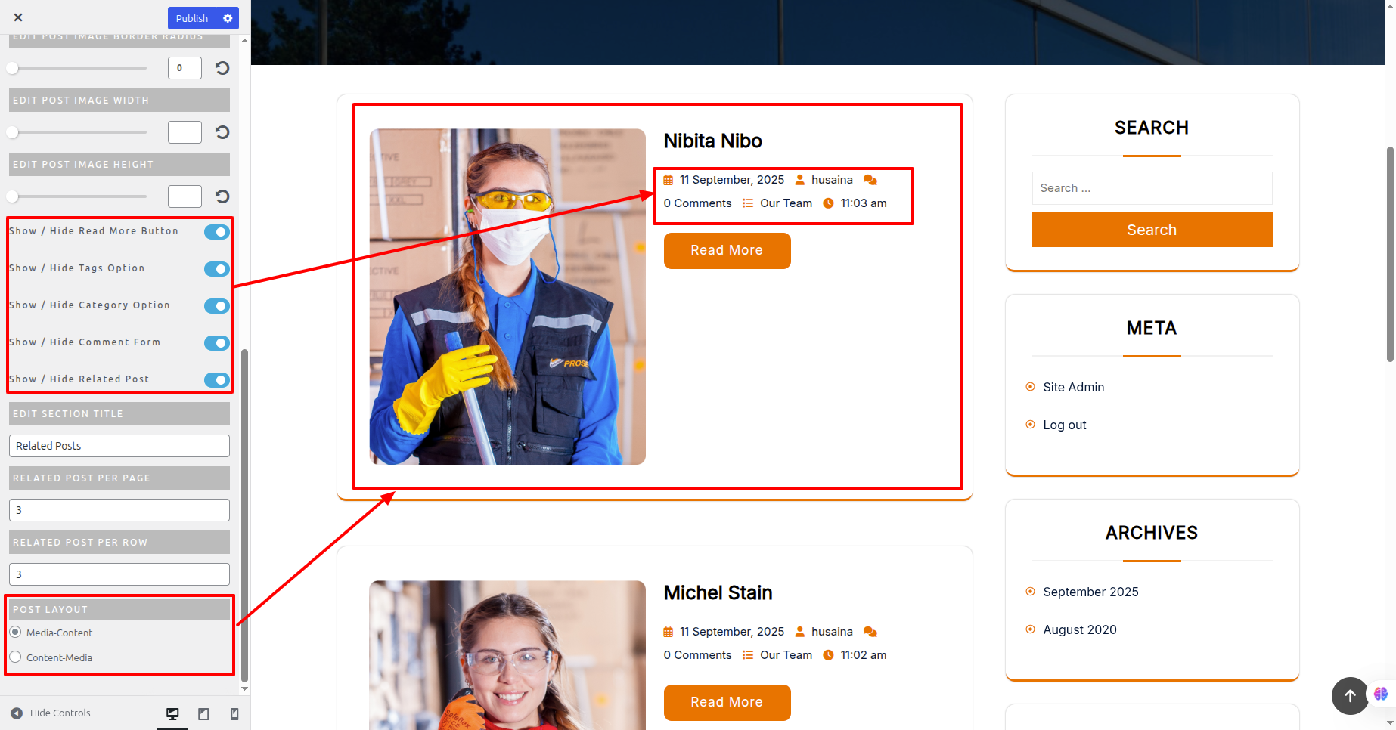Click Read More under Michel Stain
Image resolution: width=1396 pixels, height=730 pixels.
coord(727,702)
